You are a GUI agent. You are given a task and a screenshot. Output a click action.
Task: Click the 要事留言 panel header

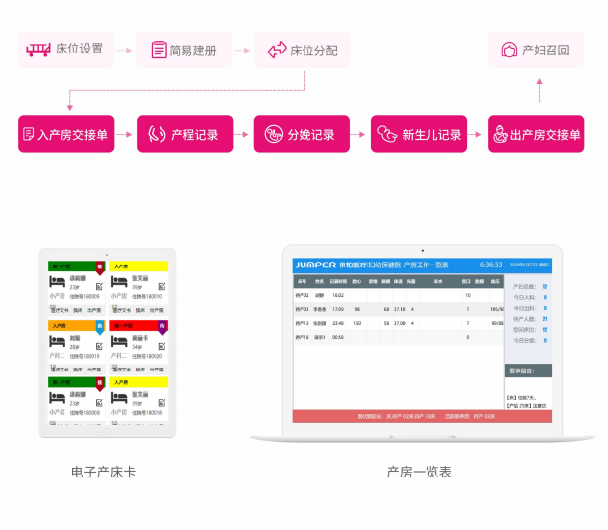point(529,371)
